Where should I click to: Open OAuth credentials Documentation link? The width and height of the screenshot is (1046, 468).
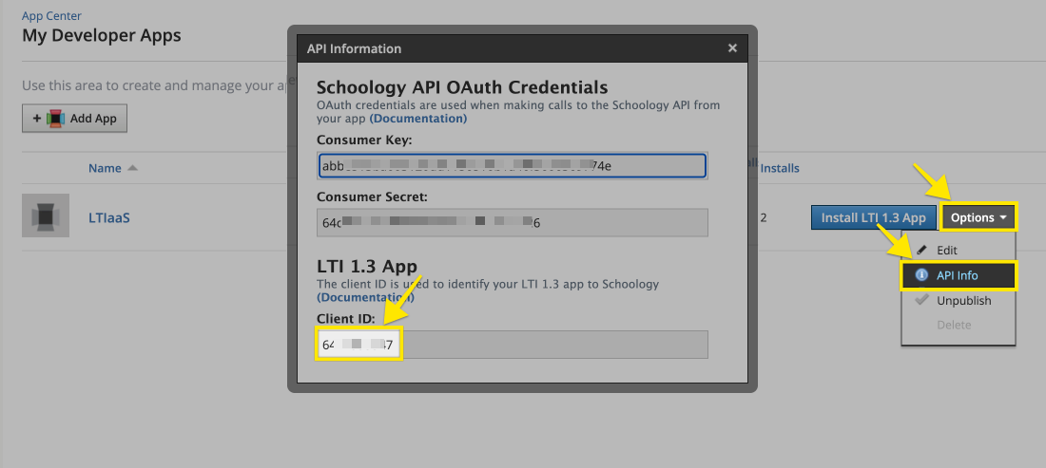418,119
